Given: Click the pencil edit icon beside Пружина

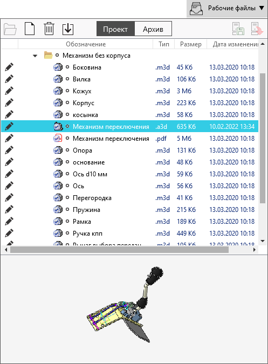Looking at the screenshot, I should coord(9,209).
